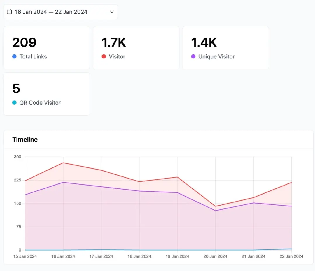Click the Timeline heading

tap(25, 139)
